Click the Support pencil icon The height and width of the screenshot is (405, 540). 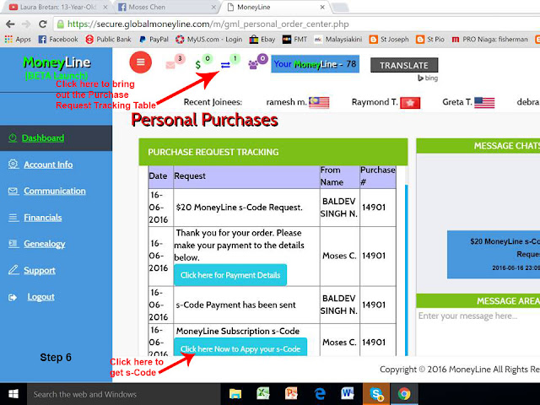tap(13, 270)
